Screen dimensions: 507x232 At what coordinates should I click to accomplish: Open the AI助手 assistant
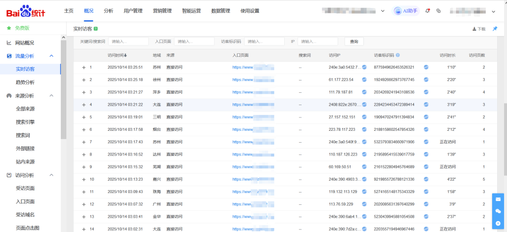click(406, 11)
